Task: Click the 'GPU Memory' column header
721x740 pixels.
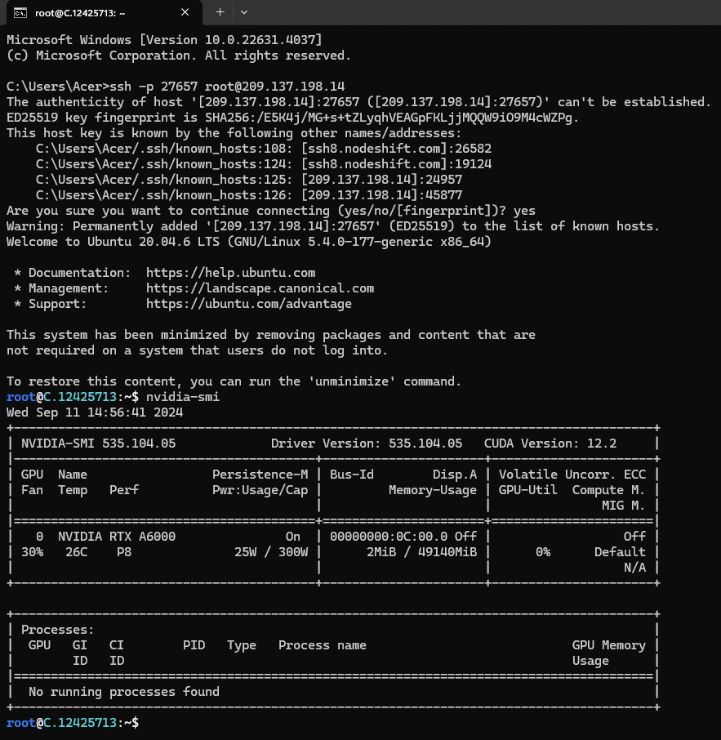Action: (608, 645)
